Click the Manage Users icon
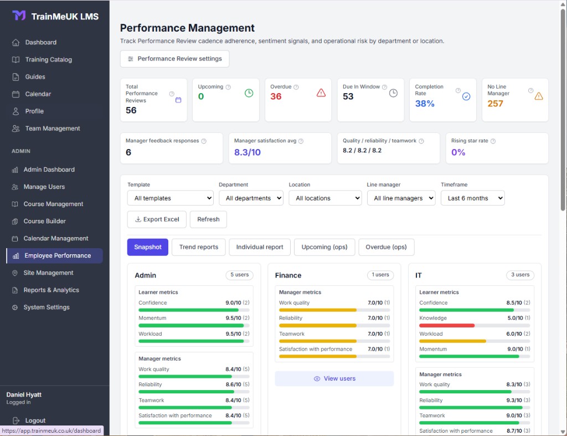Image resolution: width=567 pixels, height=436 pixels. 15,187
